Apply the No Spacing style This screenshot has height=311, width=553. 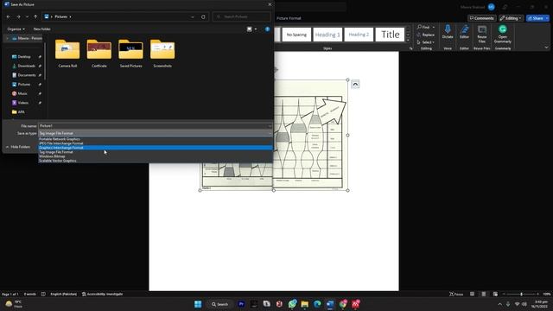click(296, 35)
